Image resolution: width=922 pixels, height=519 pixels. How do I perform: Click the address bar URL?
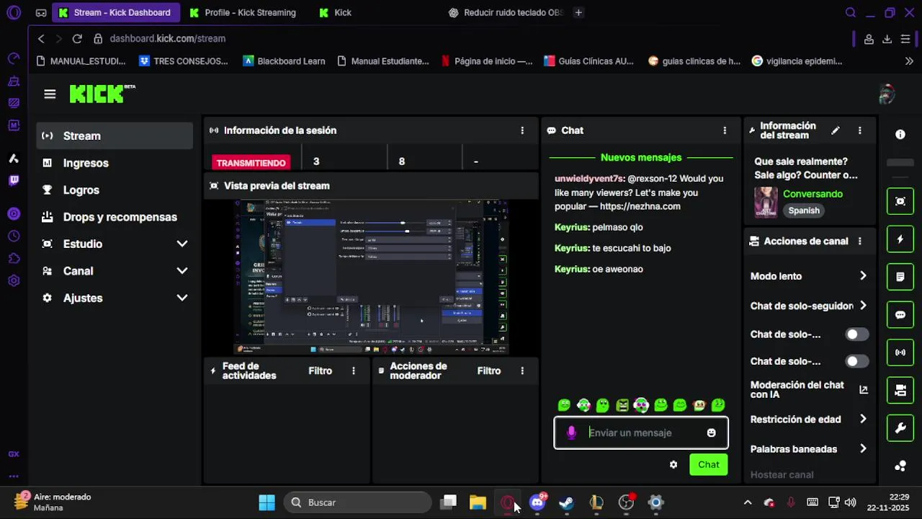pos(168,38)
